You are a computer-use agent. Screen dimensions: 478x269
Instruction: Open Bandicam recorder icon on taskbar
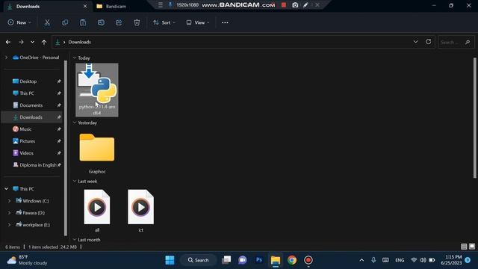coord(308,260)
